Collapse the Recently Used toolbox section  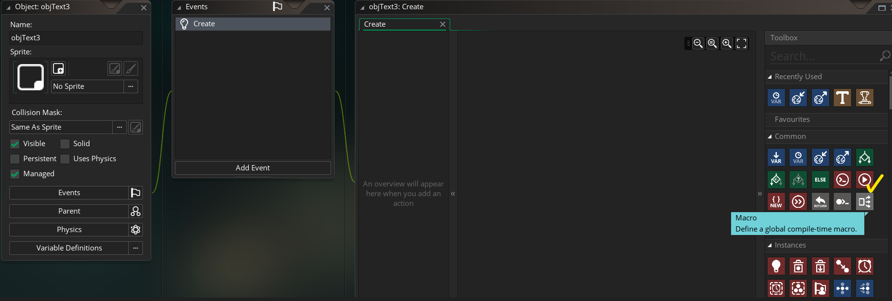(770, 77)
